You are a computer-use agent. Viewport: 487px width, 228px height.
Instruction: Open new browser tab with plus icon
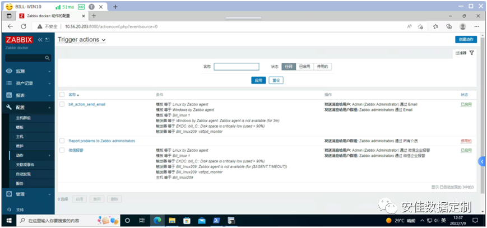[94, 16]
